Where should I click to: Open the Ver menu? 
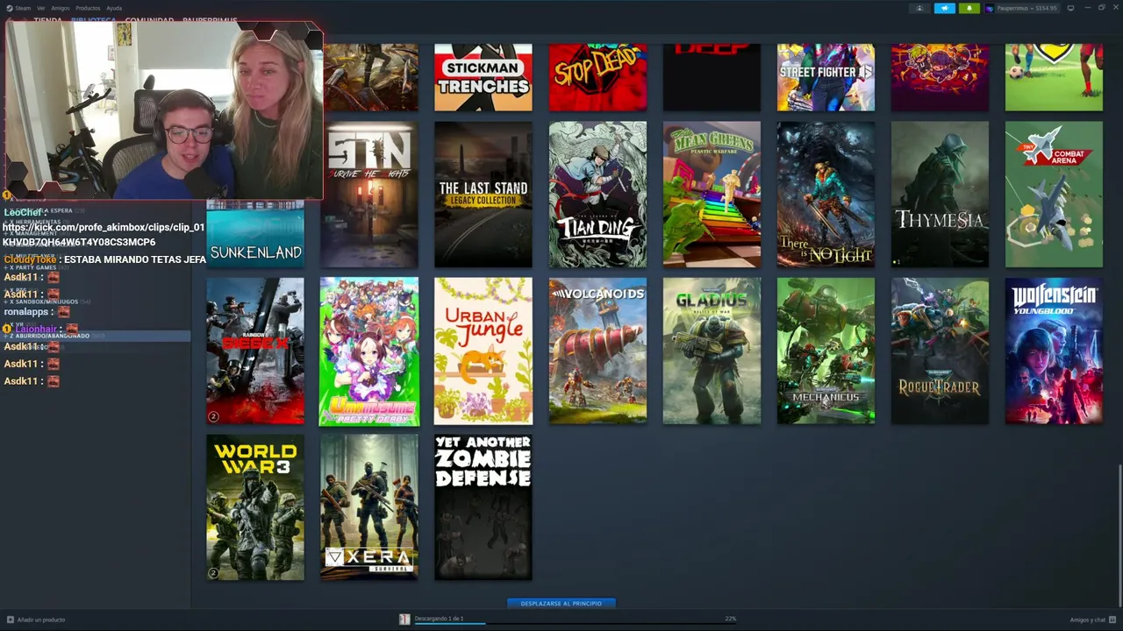[x=40, y=8]
